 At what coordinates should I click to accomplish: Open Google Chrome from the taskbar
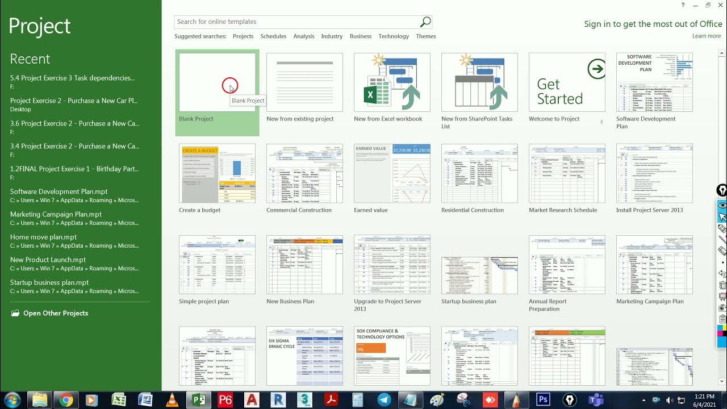tap(66, 400)
